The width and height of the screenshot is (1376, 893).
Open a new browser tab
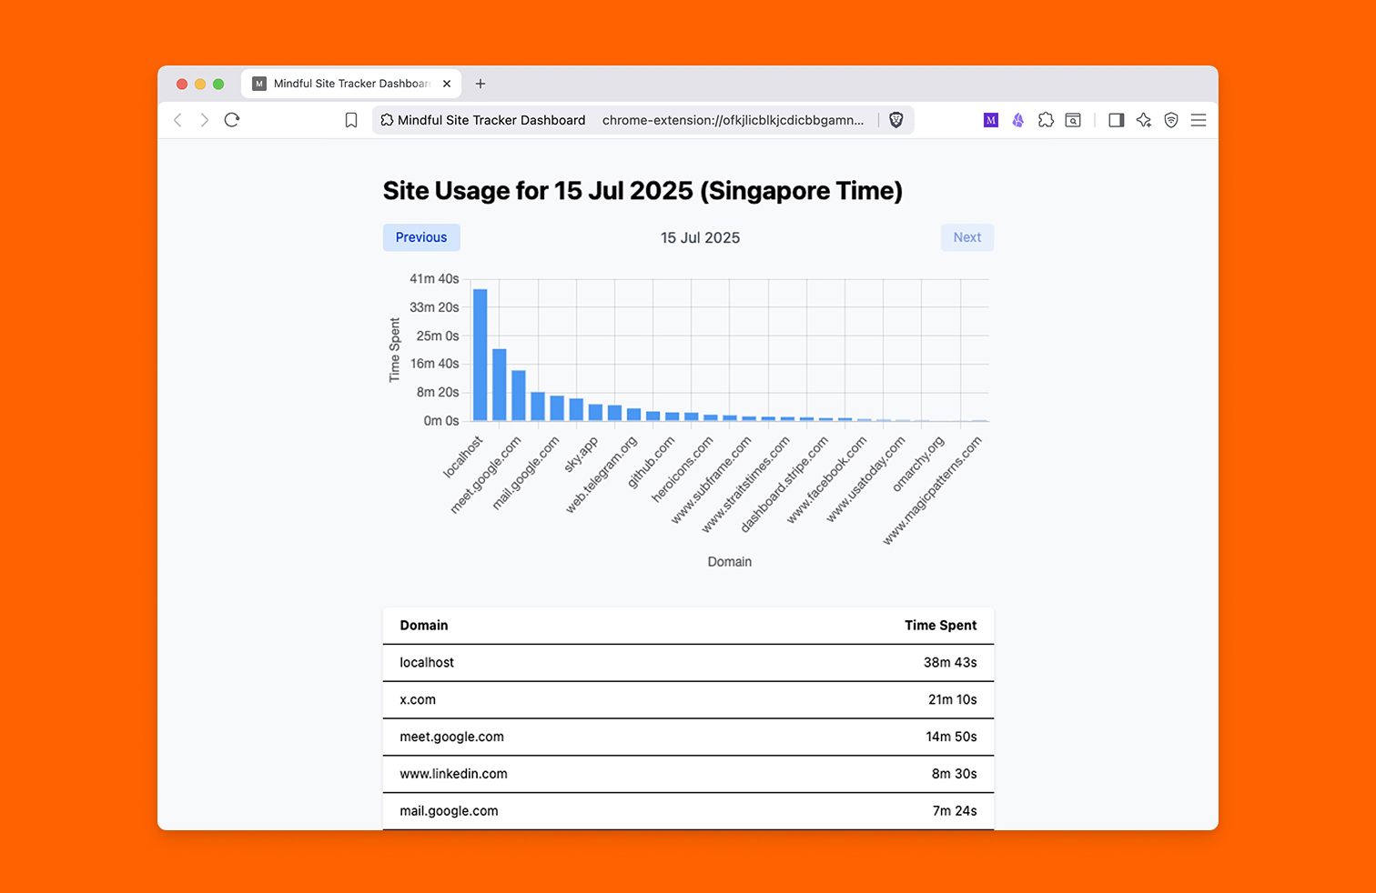[481, 84]
